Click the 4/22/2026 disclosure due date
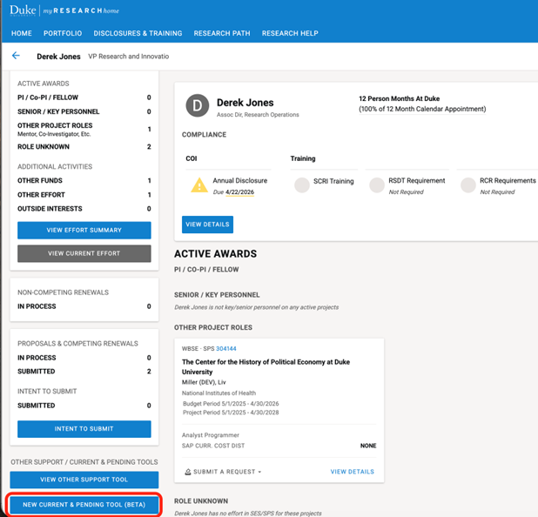This screenshot has width=538, height=517. pyautogui.click(x=239, y=191)
